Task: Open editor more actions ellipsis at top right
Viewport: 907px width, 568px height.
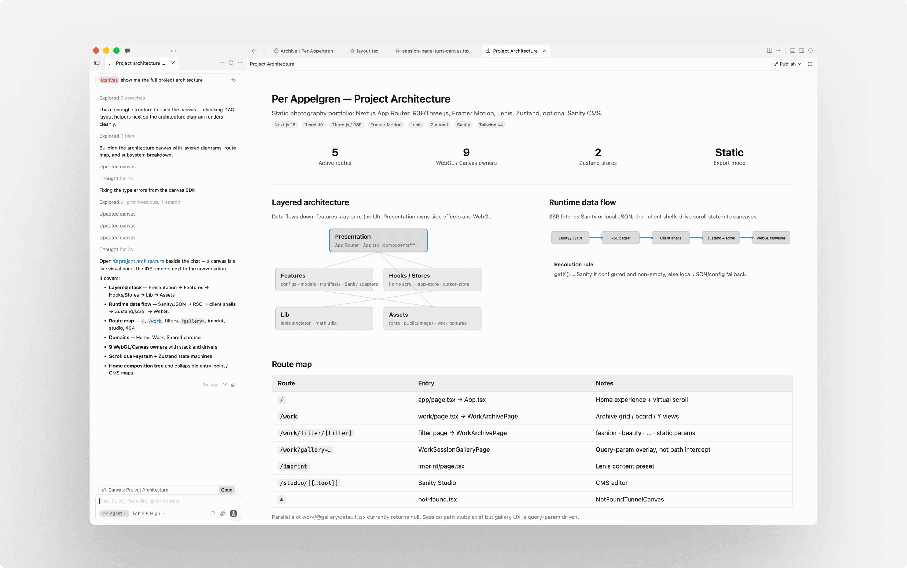Action: [778, 51]
